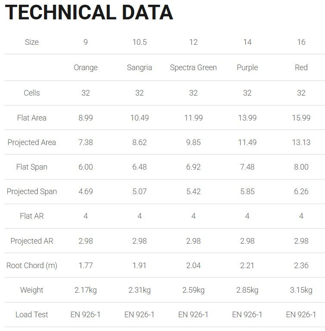Image resolution: width=325 pixels, height=331 pixels.
Task: Click the 10.5 size column header
Action: click(139, 42)
